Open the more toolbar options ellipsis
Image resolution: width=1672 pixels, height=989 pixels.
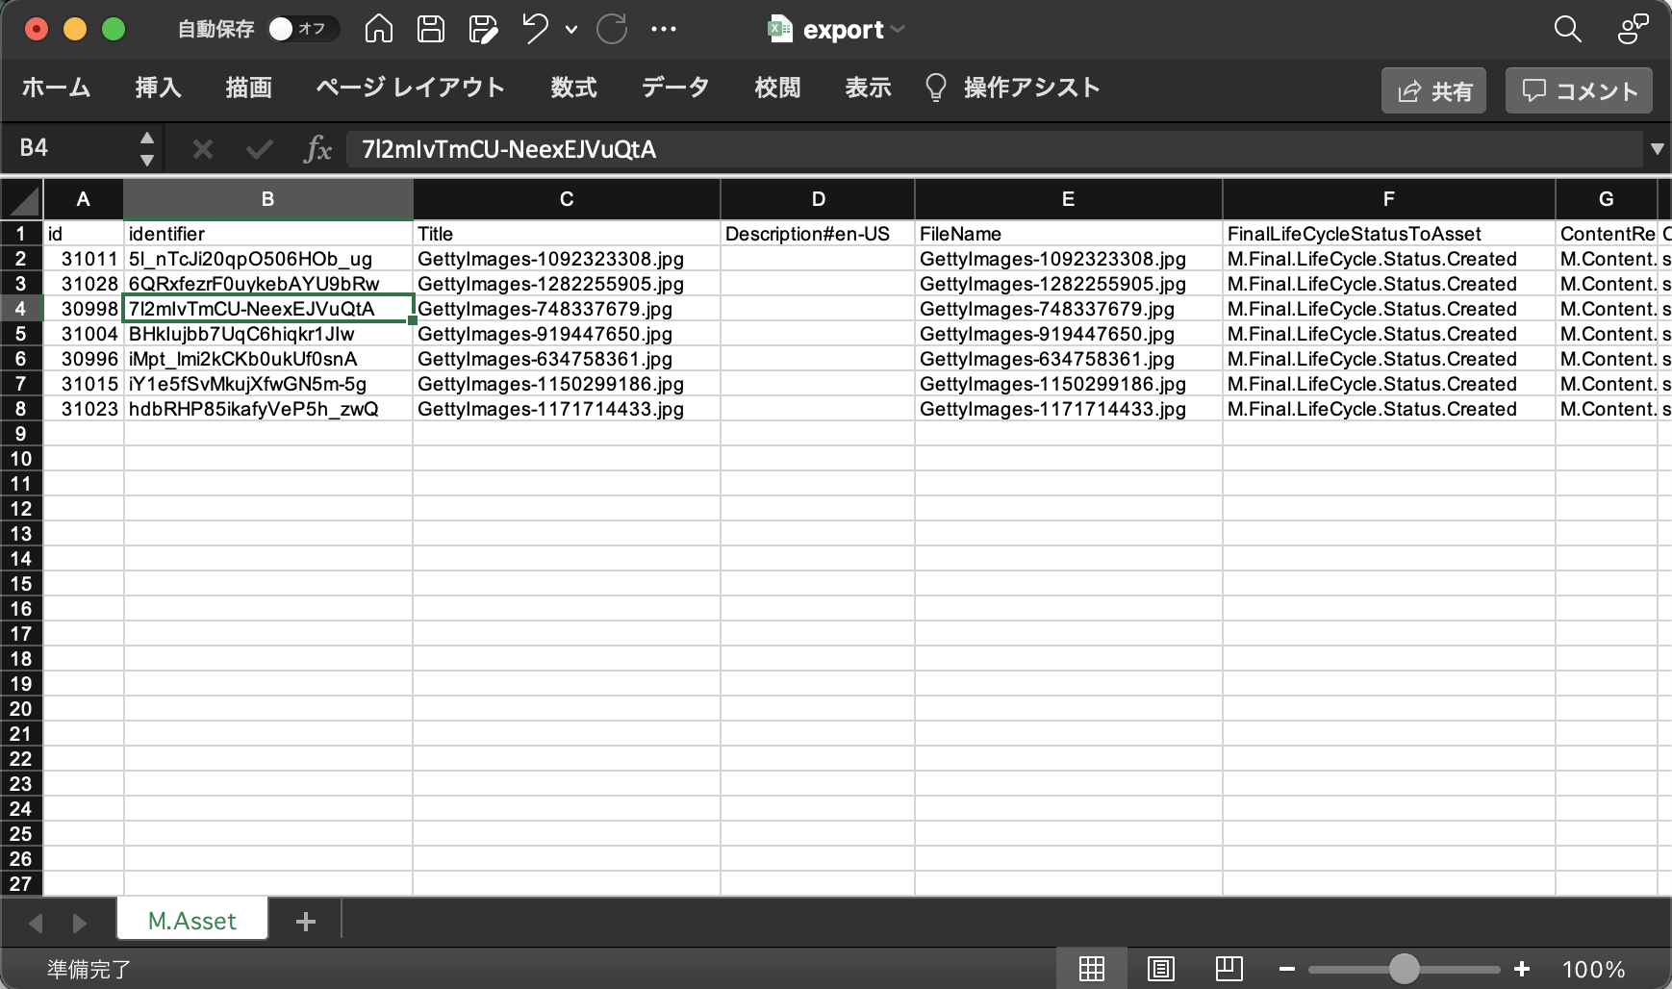tap(664, 30)
